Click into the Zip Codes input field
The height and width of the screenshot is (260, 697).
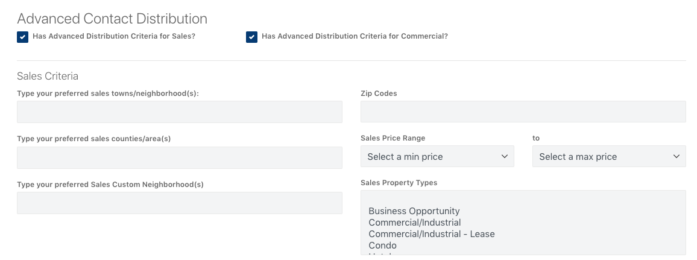523,112
